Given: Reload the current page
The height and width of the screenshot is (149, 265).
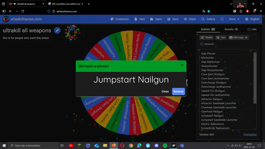Looking at the screenshot, I should pyautogui.click(x=23, y=11).
